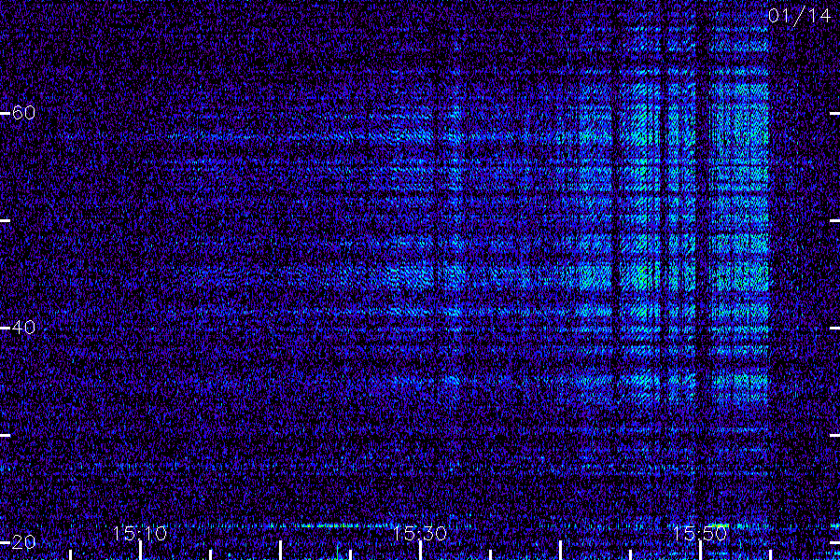
Task: Click the 15:10 time label
Action: [x=140, y=533]
